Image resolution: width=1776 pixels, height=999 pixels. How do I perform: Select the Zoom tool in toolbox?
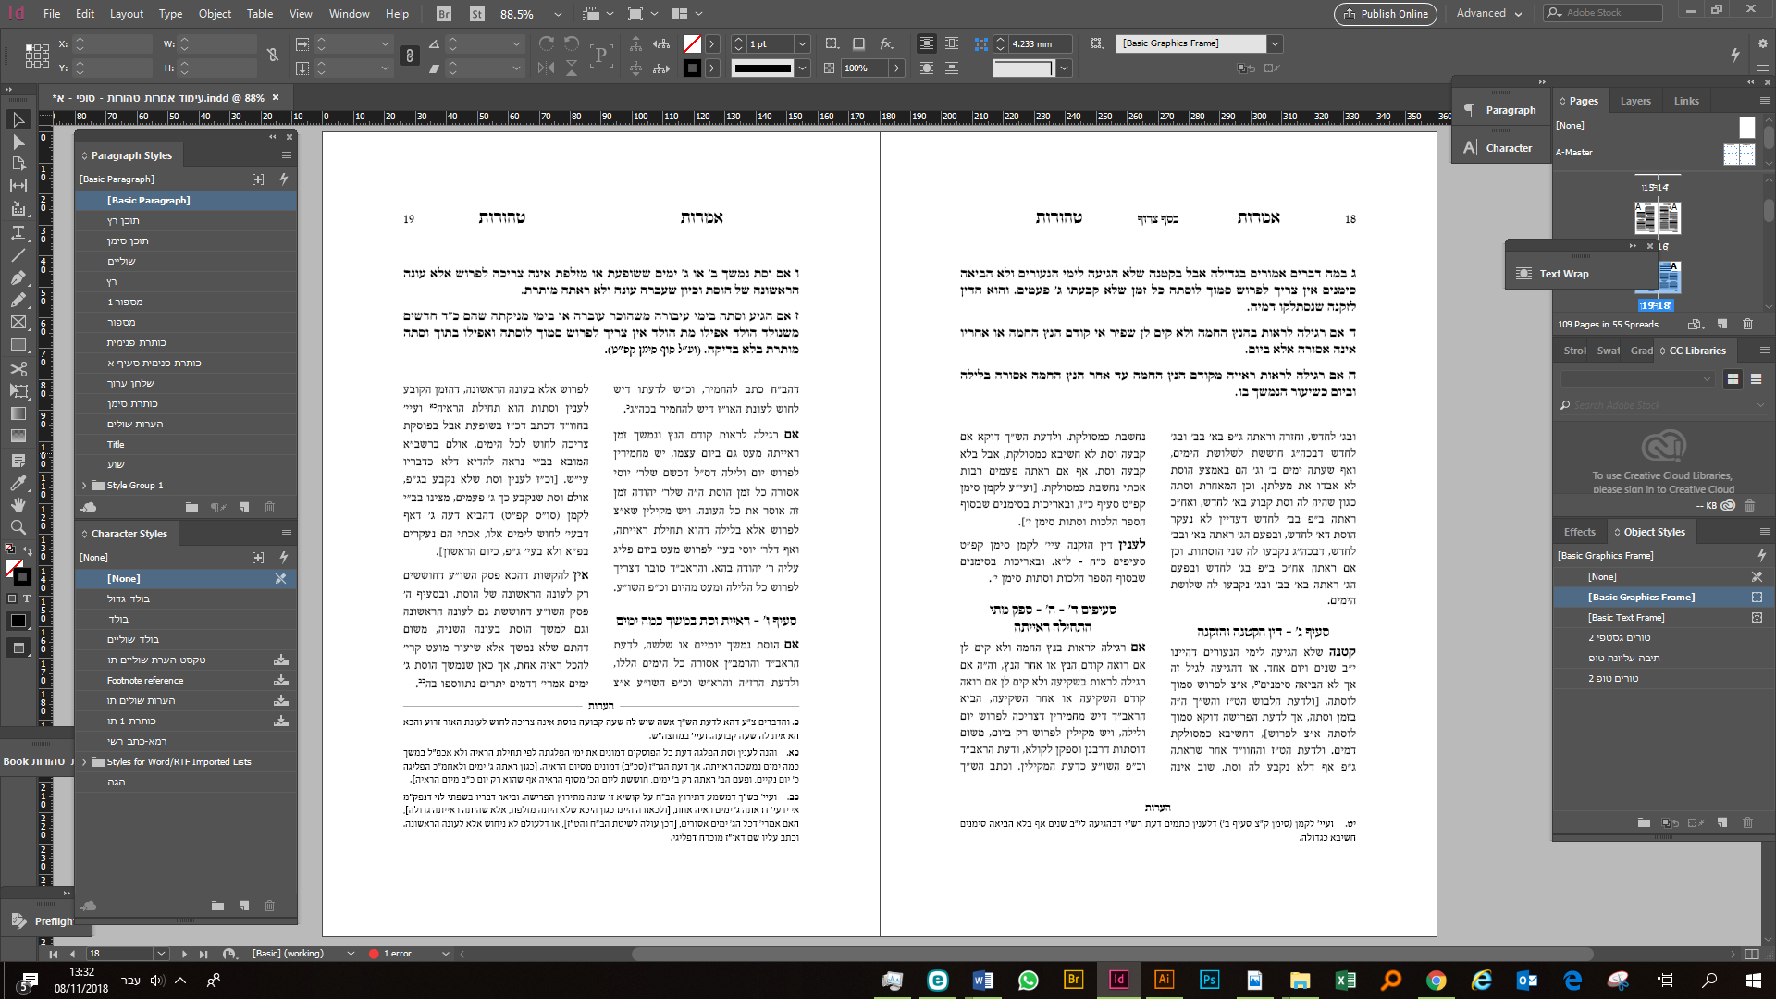coord(18,527)
